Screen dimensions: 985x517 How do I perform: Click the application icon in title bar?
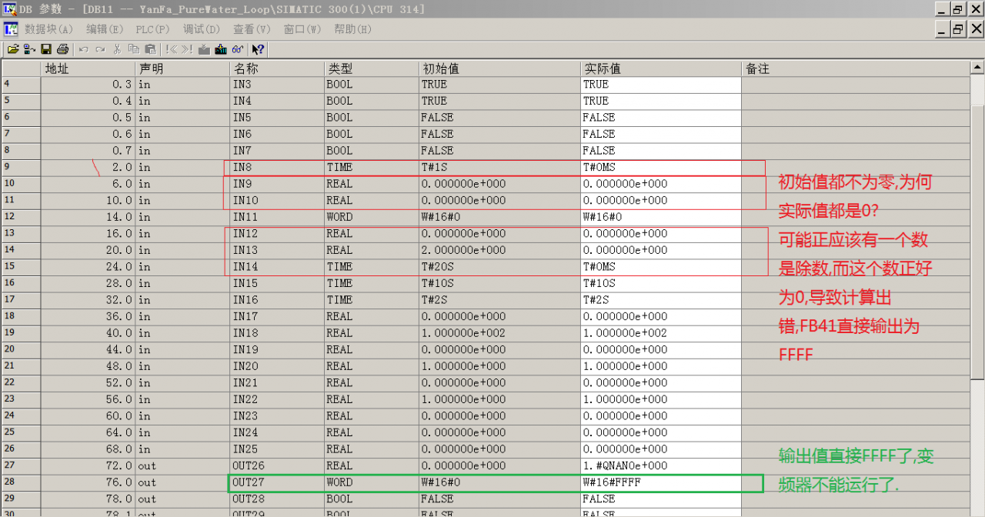[x=10, y=9]
